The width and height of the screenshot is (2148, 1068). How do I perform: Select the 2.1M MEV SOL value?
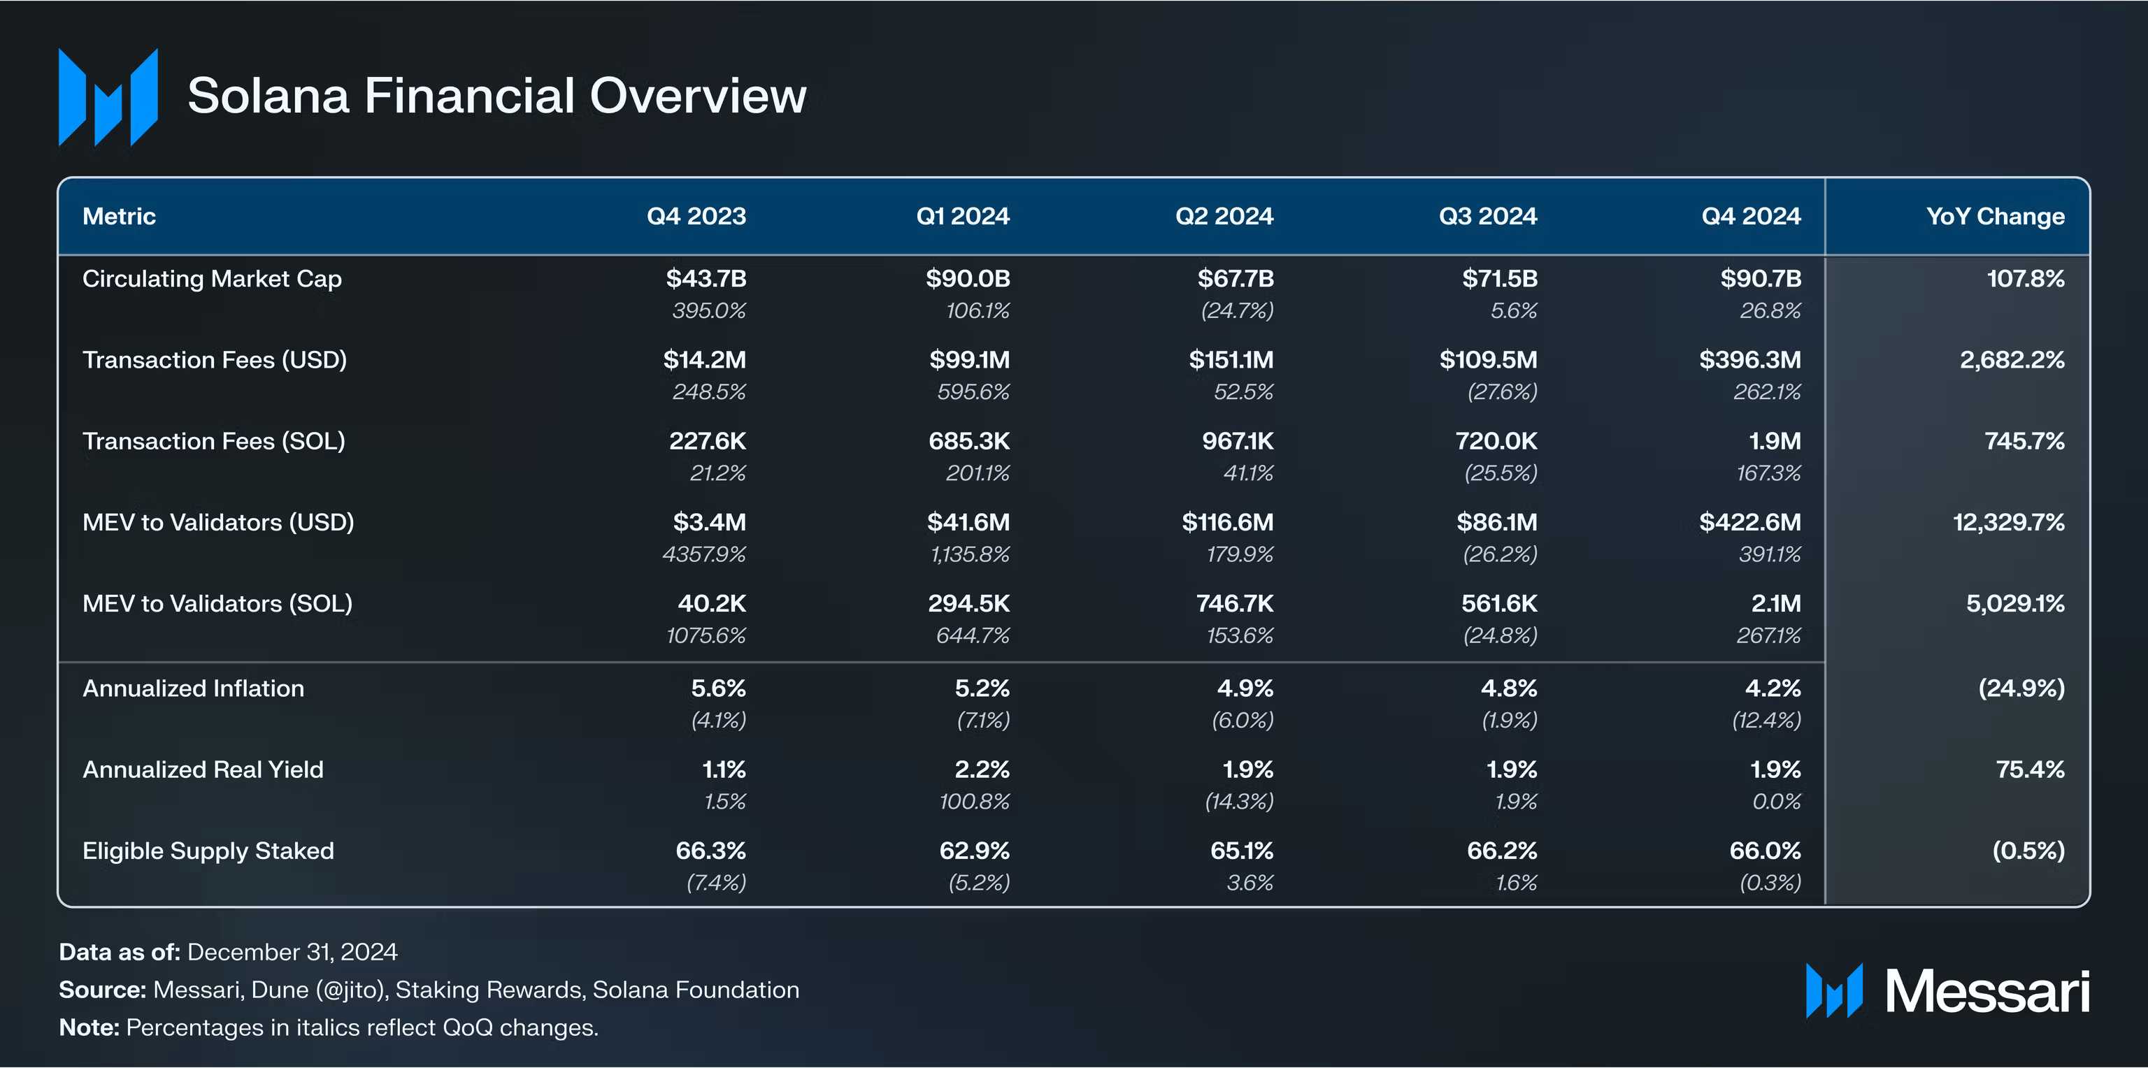[x=1776, y=604]
